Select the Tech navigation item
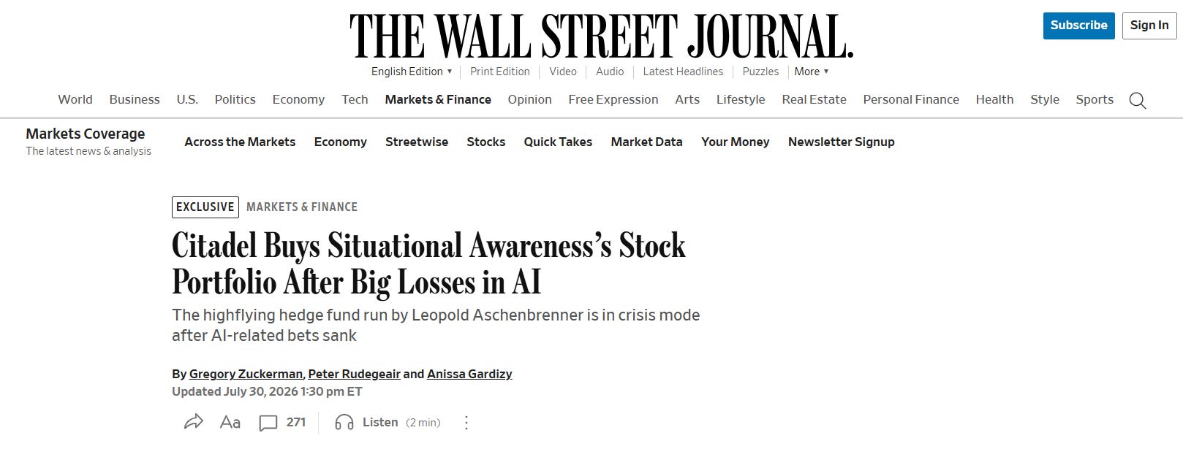The height and width of the screenshot is (449, 1183). pos(355,99)
